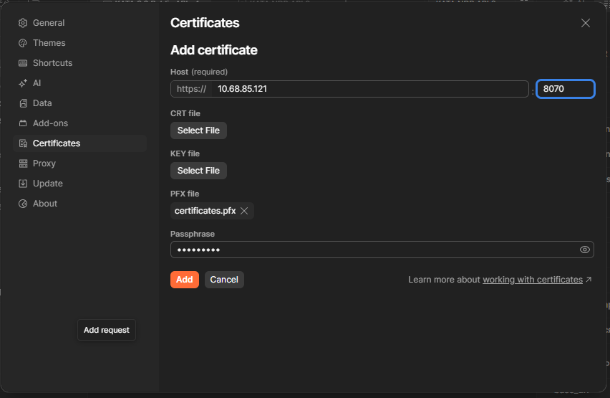
Task: Click the Themes palette icon
Action: point(23,43)
